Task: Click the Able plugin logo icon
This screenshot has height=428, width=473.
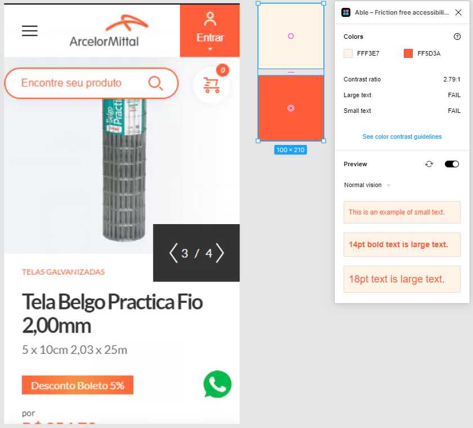Action: 346,12
